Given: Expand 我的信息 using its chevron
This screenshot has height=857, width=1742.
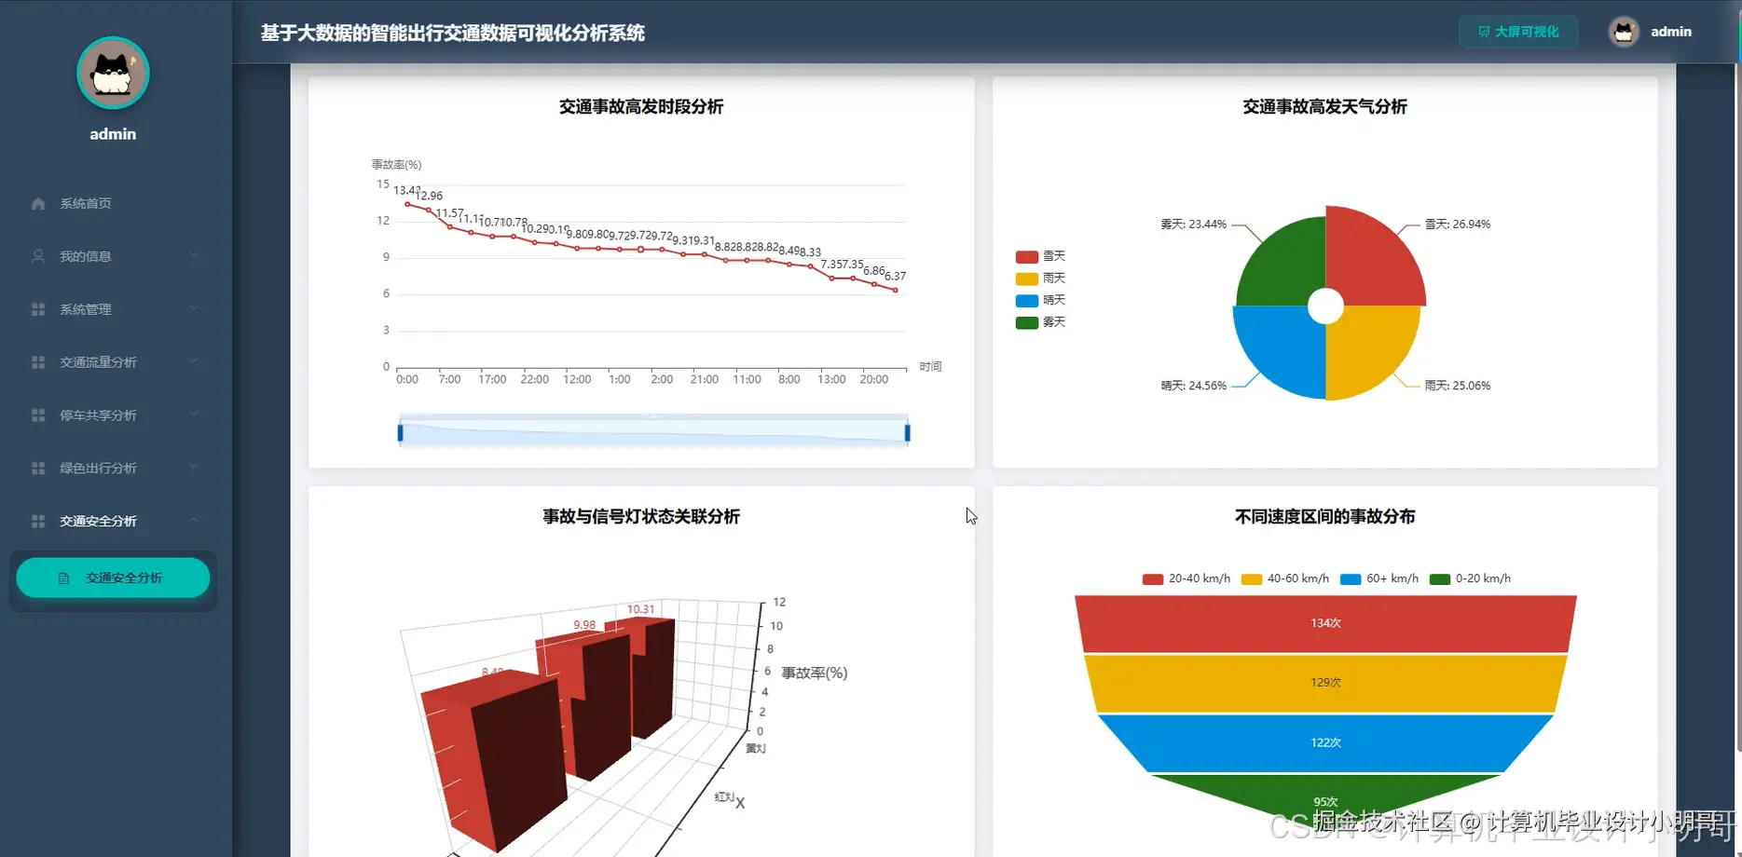Looking at the screenshot, I should click(x=194, y=255).
